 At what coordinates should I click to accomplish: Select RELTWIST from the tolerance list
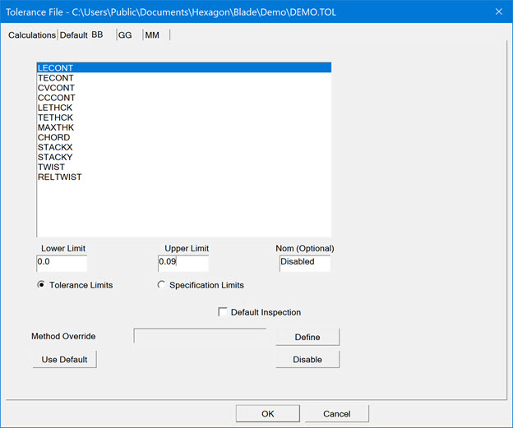click(x=59, y=177)
